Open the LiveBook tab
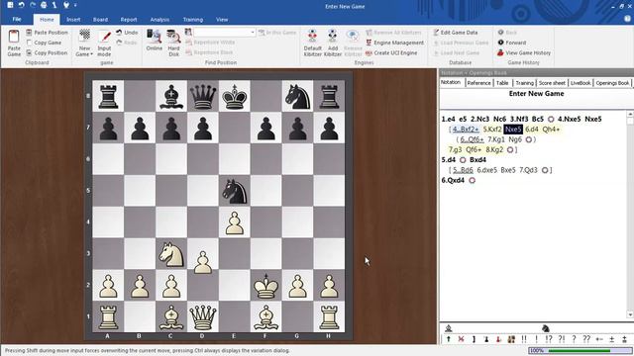634x356 pixels. tap(581, 83)
